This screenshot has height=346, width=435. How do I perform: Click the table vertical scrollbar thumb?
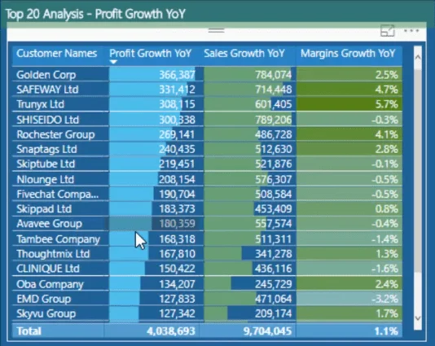pos(418,169)
